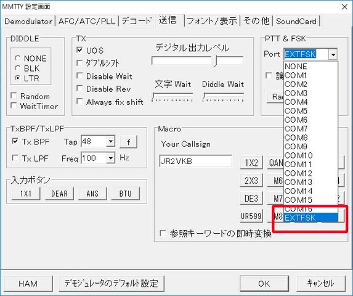This screenshot has height=296, width=353.
Task: Enable Always fix shift checkbox
Action: point(79,102)
